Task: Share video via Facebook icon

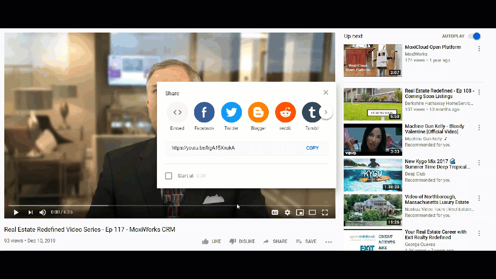Action: (204, 112)
